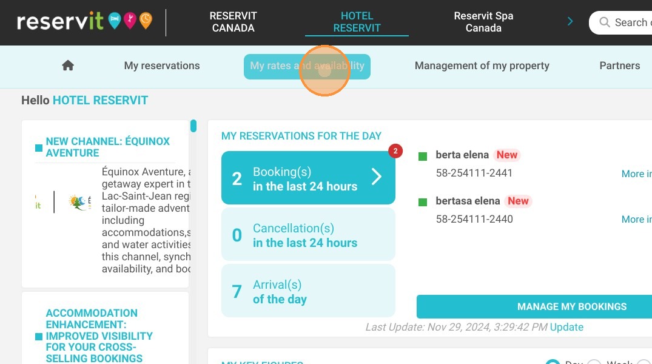Click the green status square beside berta elena

coord(423,157)
